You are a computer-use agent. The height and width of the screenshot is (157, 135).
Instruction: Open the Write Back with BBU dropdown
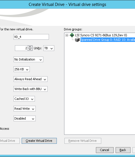pyautogui.click(x=30, y=89)
